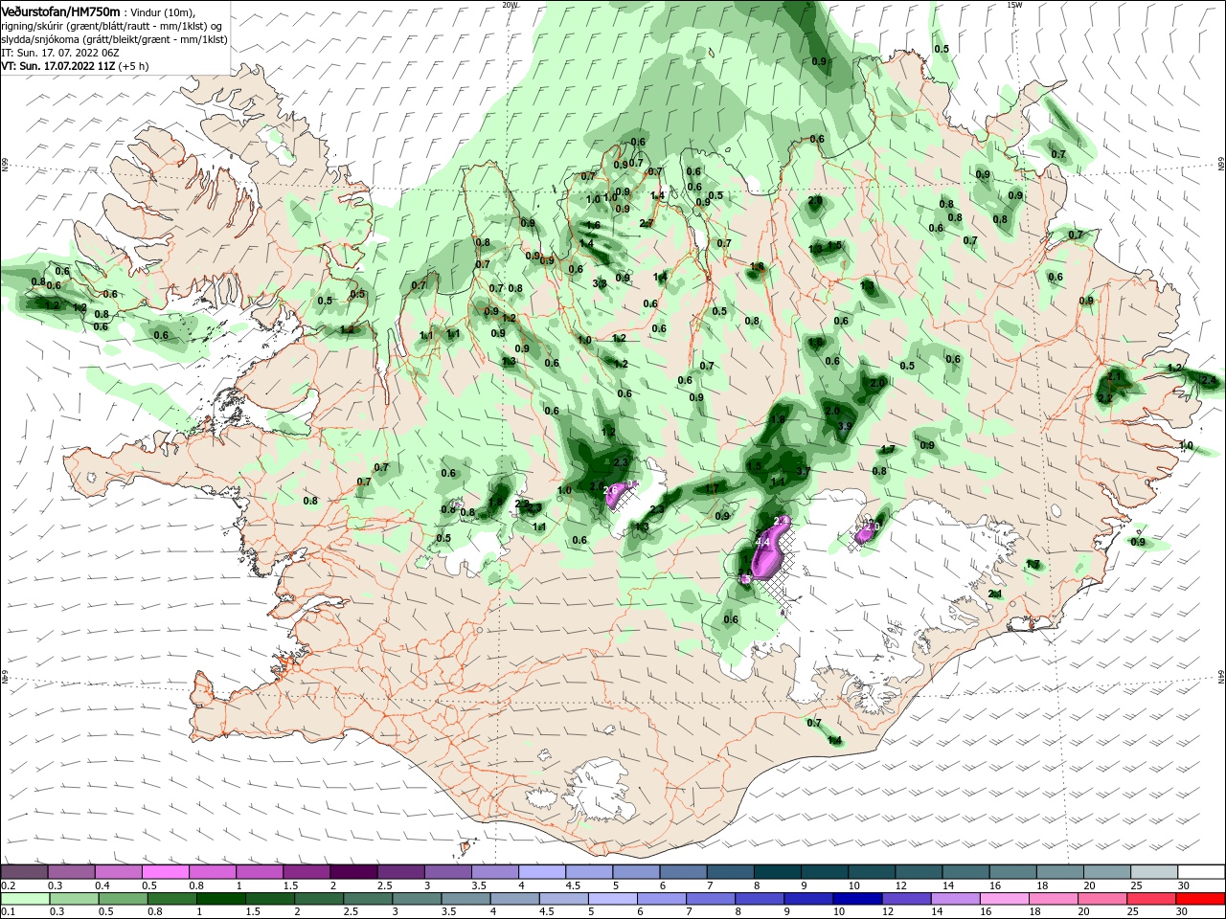Select the darkest purple 2 legend swatch

(353, 872)
